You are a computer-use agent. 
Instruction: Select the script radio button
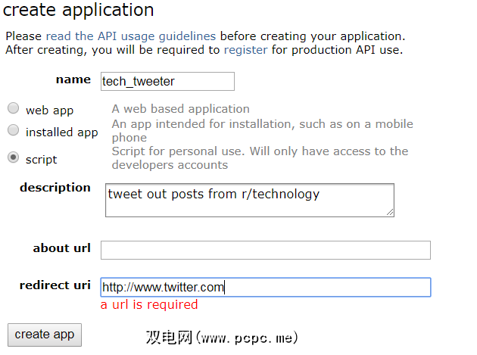pos(14,157)
